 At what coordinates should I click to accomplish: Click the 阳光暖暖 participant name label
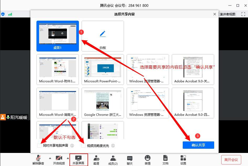(x=19, y=117)
